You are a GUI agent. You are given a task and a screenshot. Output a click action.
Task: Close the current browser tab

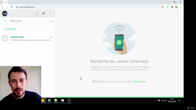tap(5, 2)
